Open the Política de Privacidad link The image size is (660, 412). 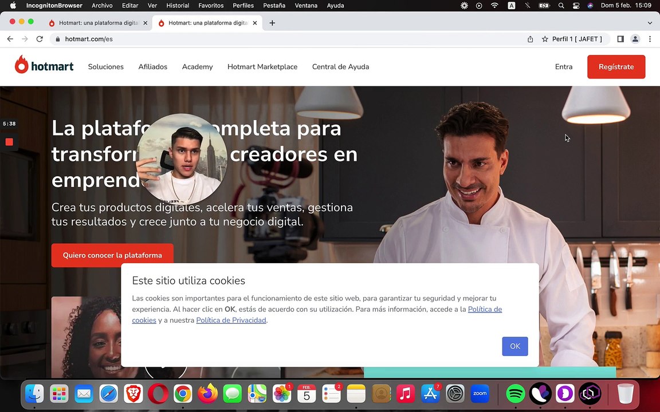point(231,320)
